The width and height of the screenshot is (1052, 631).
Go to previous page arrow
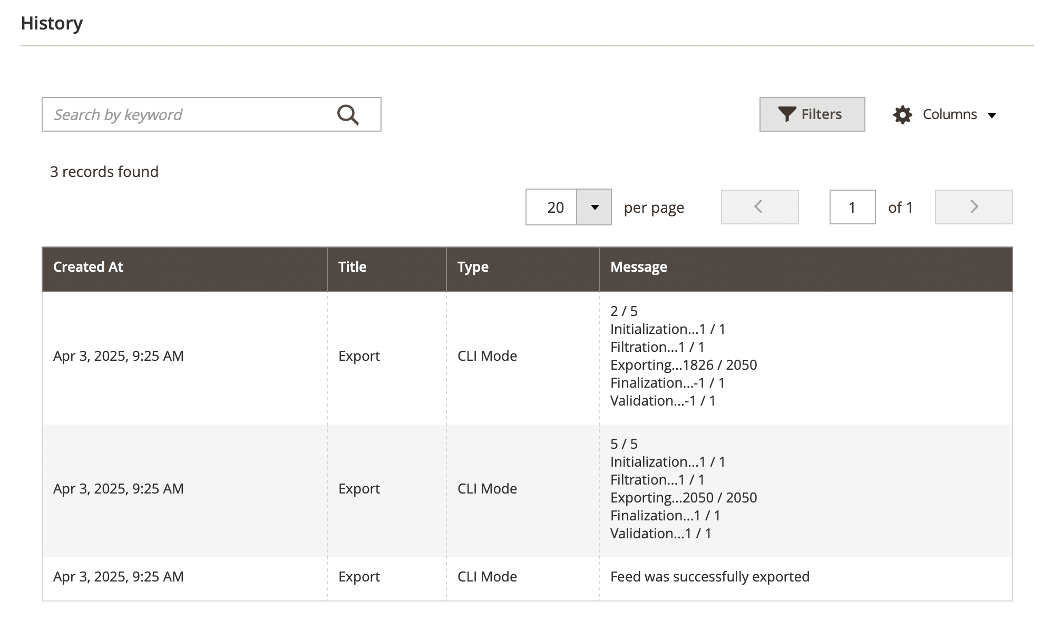(x=759, y=207)
